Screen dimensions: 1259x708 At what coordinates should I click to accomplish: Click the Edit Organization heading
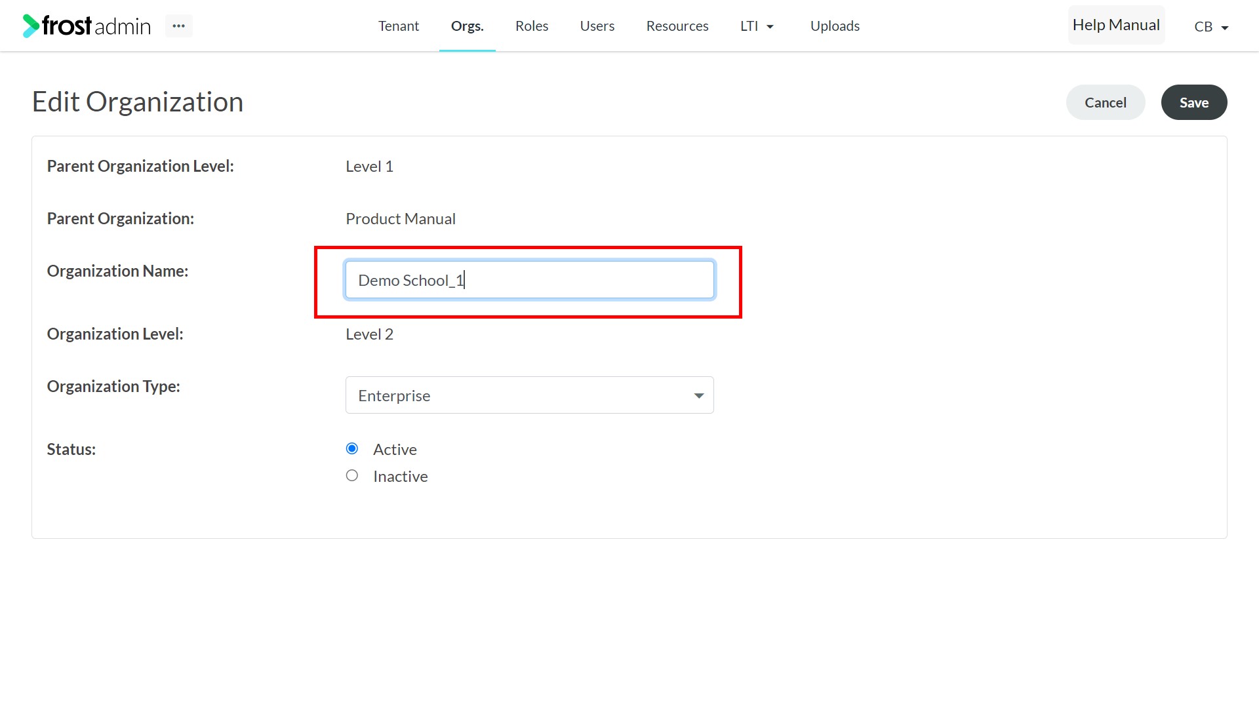tap(138, 102)
